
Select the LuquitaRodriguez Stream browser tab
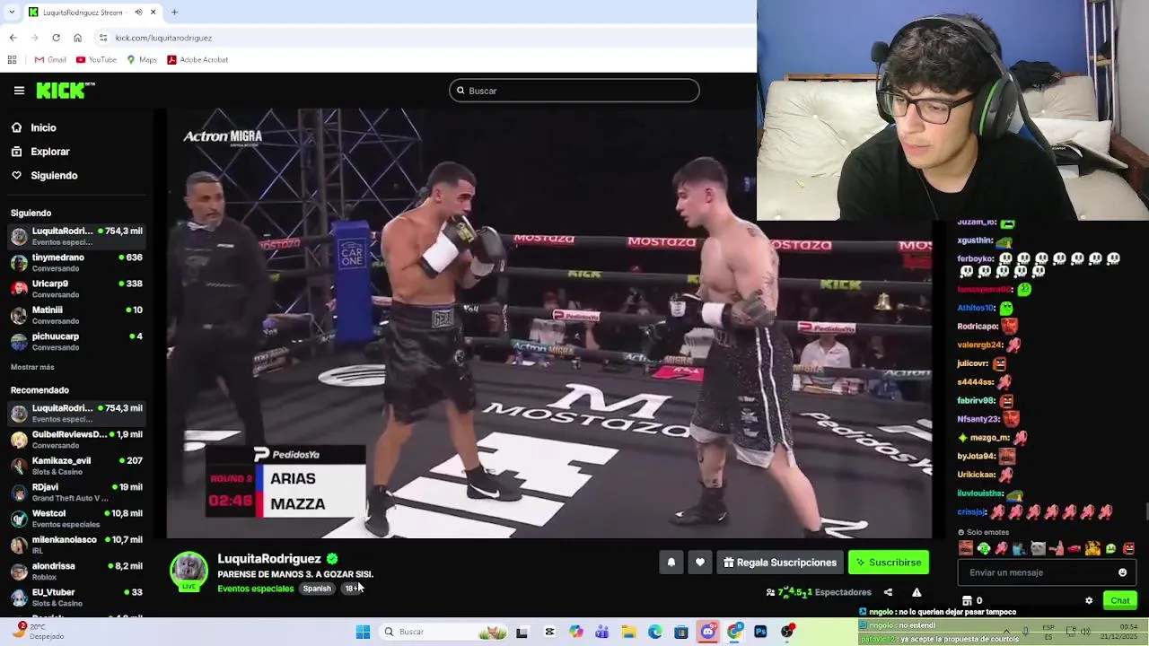click(92, 13)
